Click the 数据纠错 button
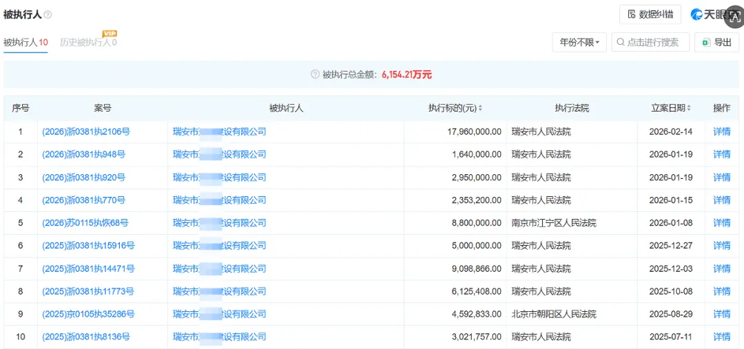 pyautogui.click(x=650, y=14)
